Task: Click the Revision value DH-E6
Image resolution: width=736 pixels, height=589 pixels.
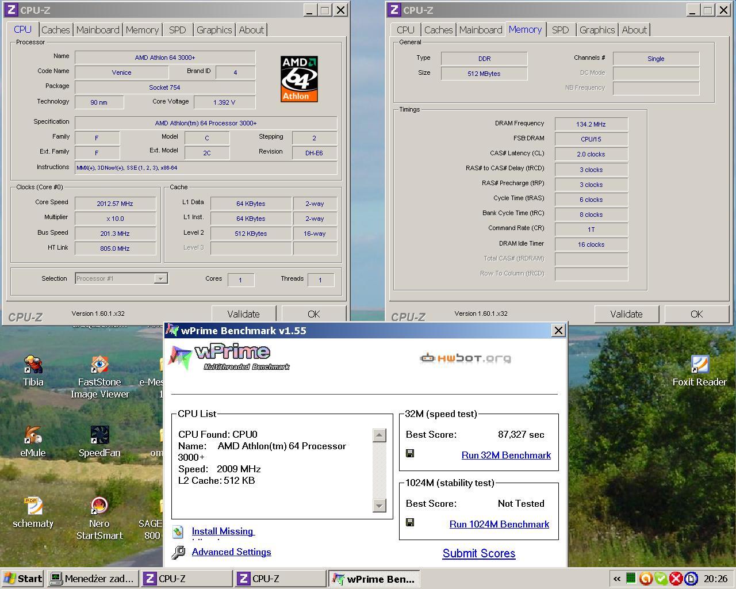Action: pyautogui.click(x=314, y=153)
